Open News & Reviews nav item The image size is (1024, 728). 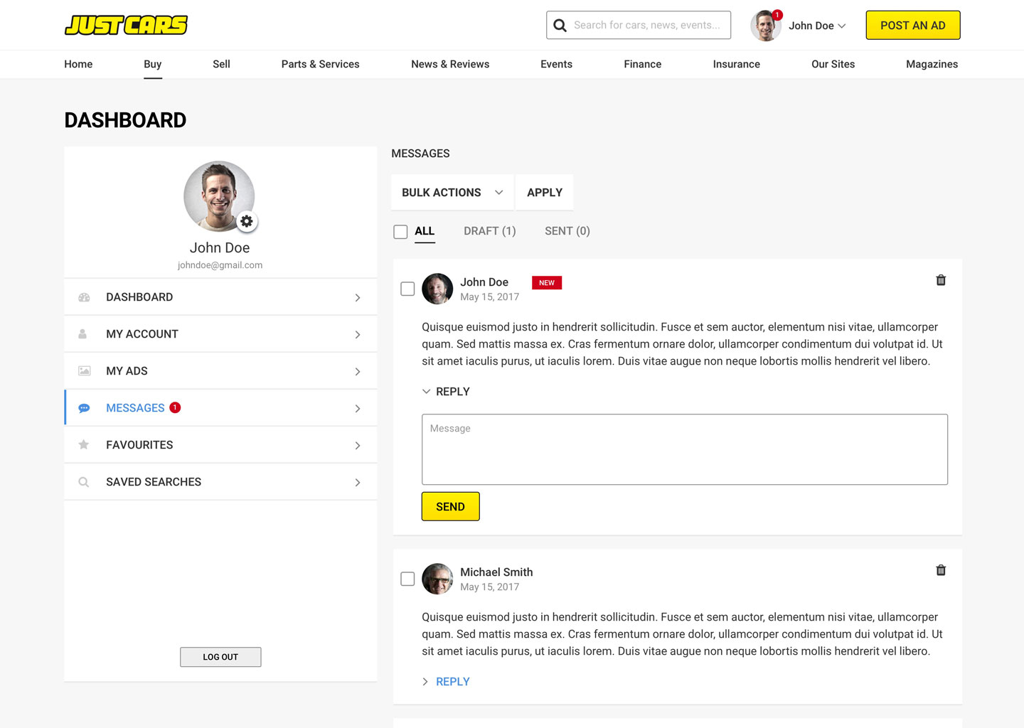coord(450,64)
